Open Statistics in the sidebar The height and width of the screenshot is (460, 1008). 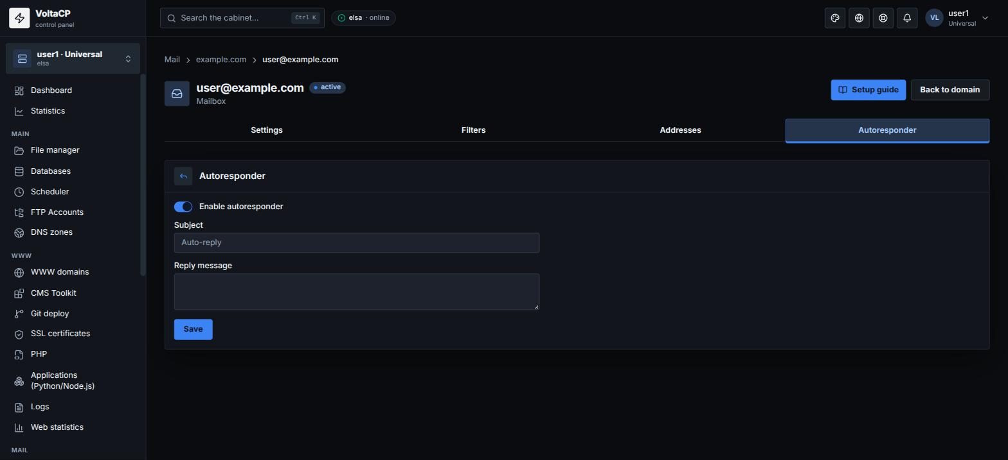click(x=73, y=111)
